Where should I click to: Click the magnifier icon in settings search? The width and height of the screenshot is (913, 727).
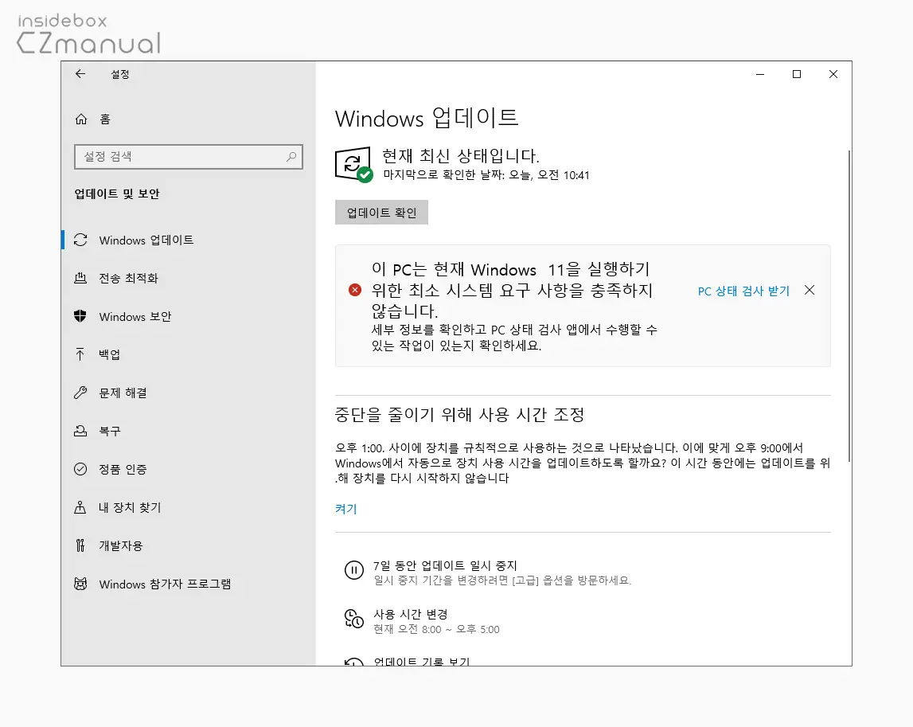pos(291,157)
